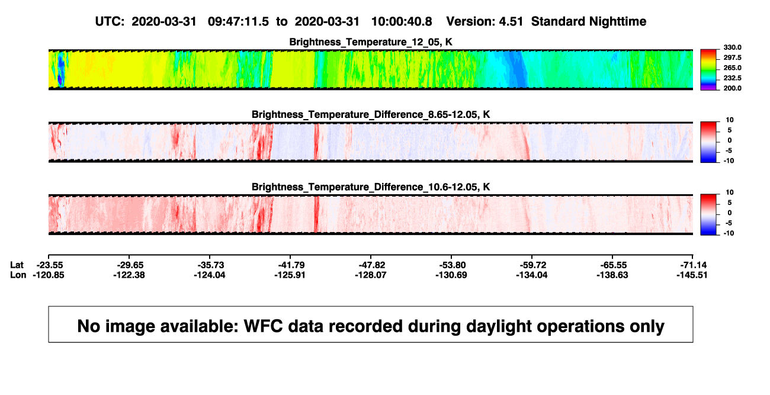
Task: Click latitude value -71.14
Action: [693, 265]
